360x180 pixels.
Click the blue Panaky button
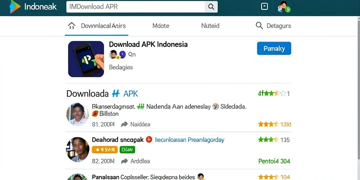click(274, 49)
